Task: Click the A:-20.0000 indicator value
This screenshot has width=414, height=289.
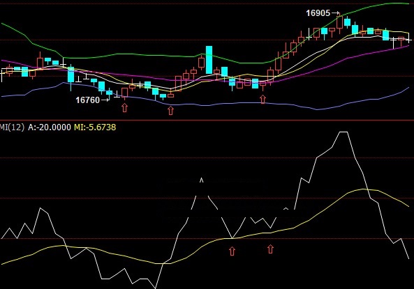Action: pos(50,127)
